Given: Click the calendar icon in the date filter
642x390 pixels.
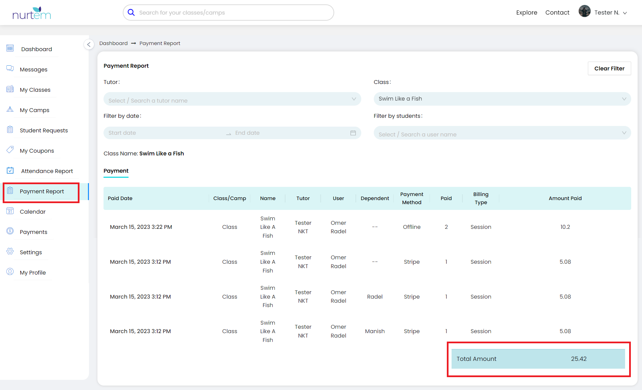Looking at the screenshot, I should point(353,133).
